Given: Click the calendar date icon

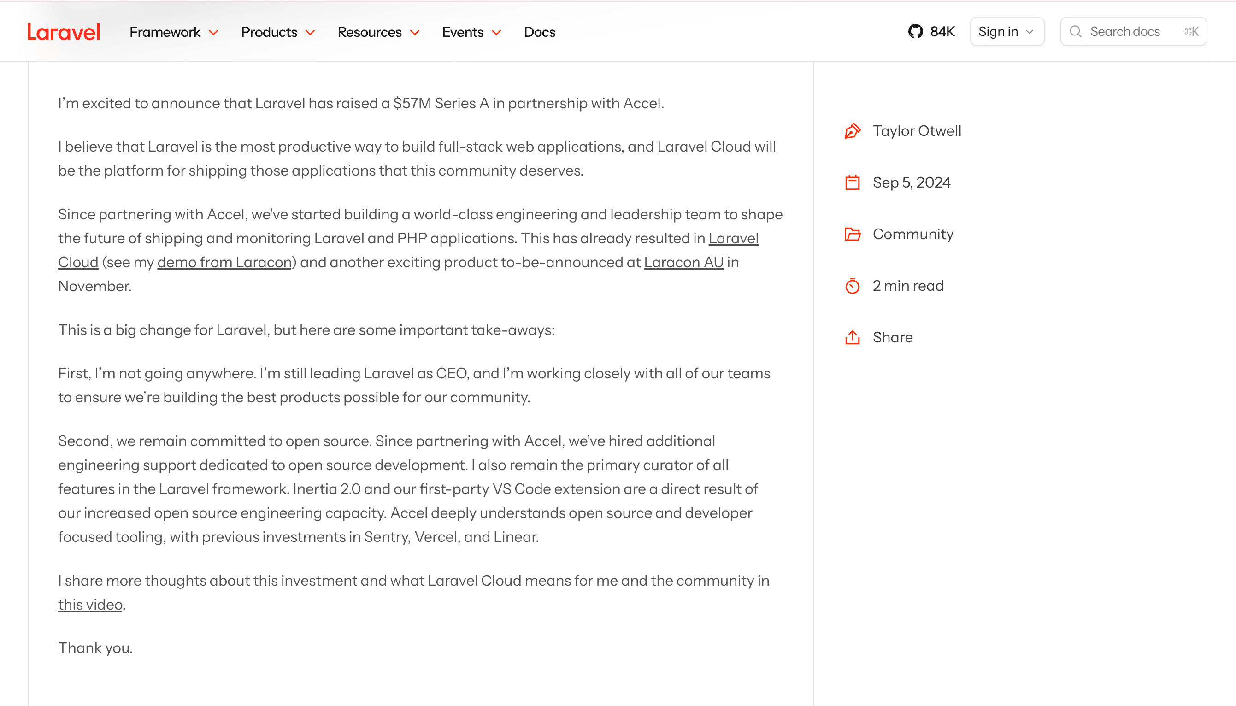Looking at the screenshot, I should click(x=853, y=183).
